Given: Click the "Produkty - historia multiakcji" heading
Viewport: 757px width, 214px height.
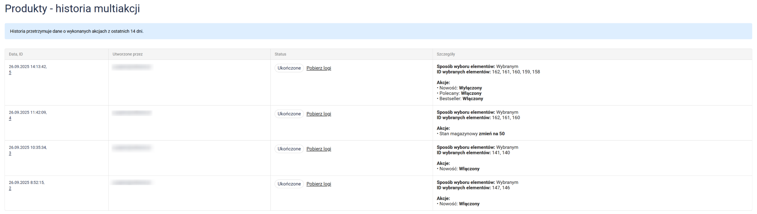Looking at the screenshot, I should tap(72, 9).
